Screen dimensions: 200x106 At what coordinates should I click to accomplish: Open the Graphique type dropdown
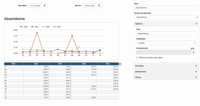[166, 43]
